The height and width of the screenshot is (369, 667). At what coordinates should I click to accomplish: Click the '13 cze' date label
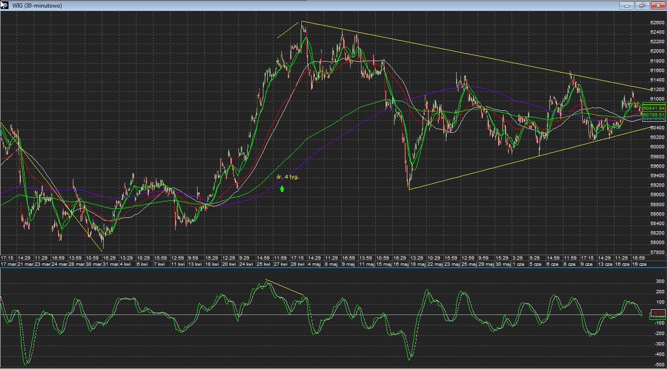pyautogui.click(x=605, y=264)
